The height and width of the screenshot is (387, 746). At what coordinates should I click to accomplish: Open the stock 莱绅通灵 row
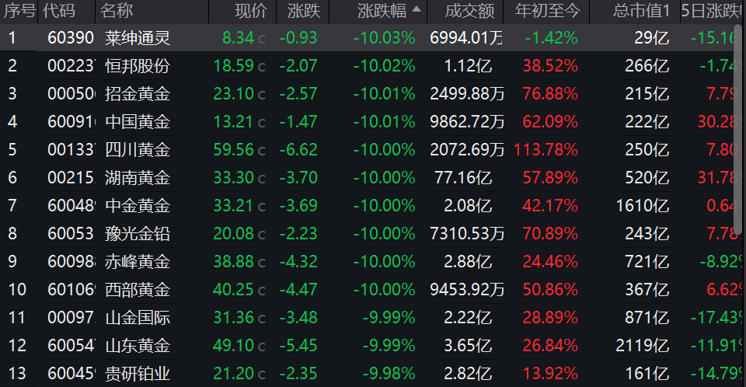(138, 38)
